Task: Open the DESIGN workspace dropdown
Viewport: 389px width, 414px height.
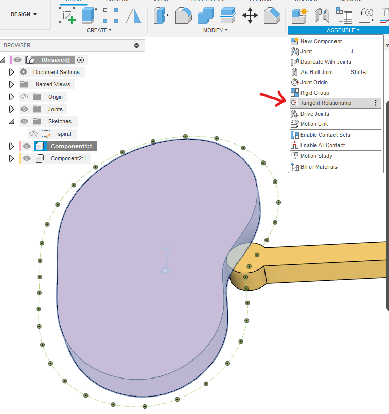Action: click(24, 14)
